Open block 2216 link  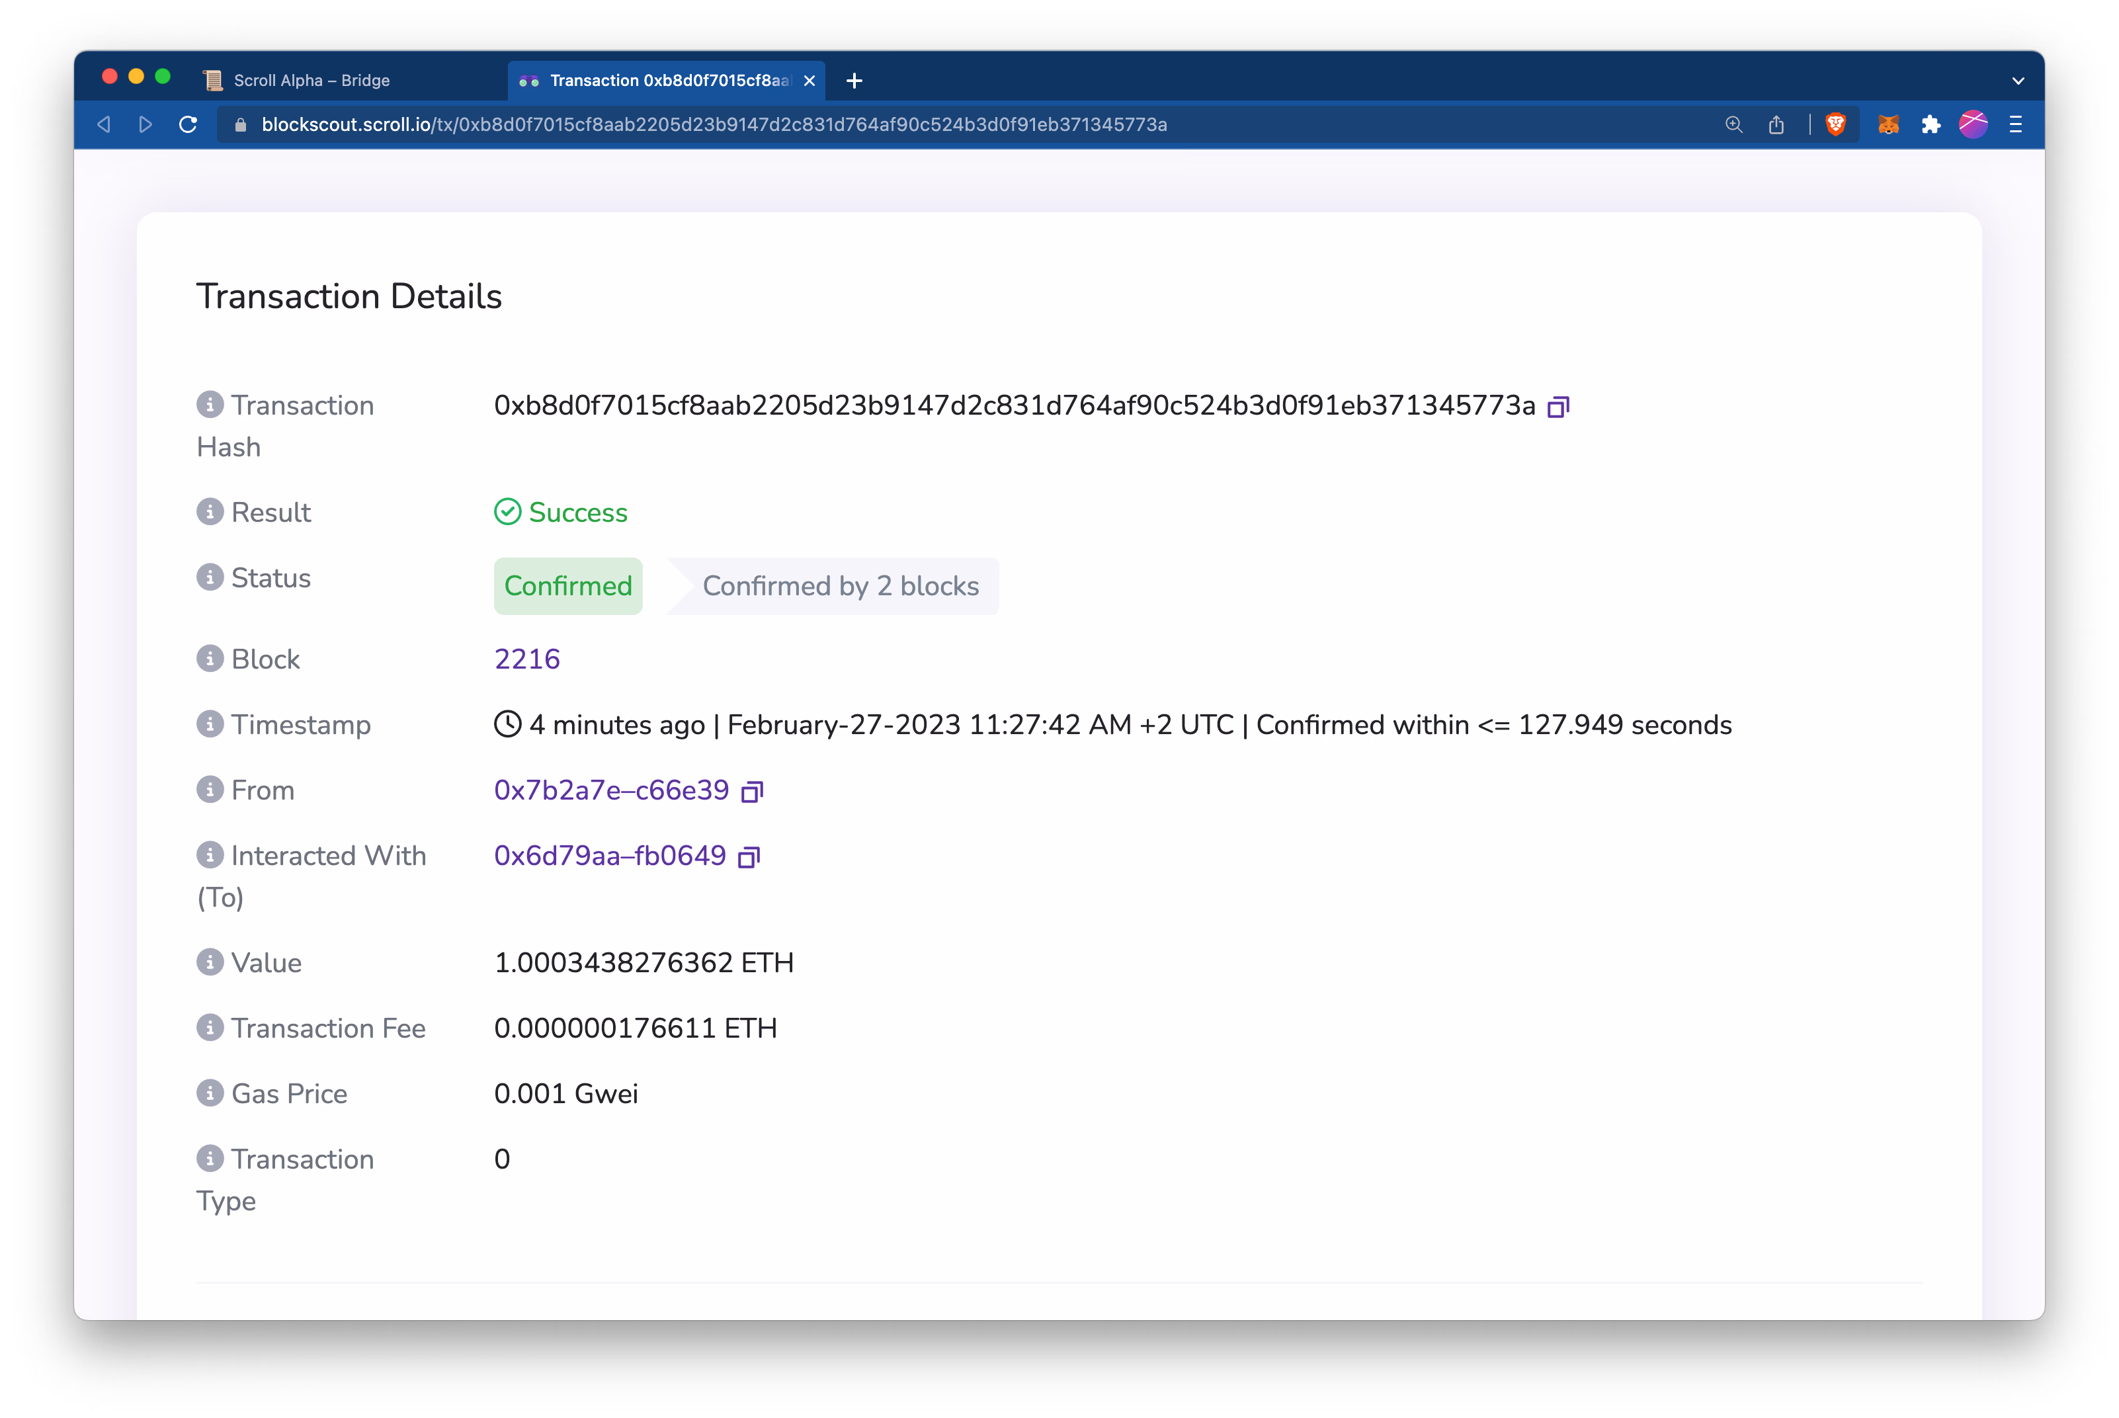[x=527, y=659]
